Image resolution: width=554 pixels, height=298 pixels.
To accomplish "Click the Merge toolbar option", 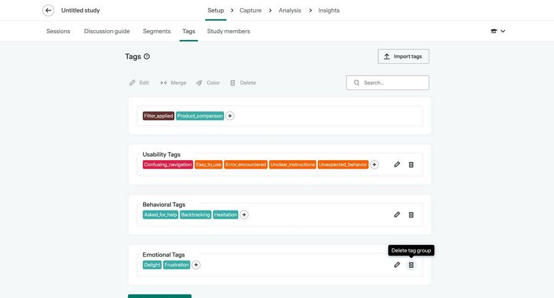I will click(x=173, y=83).
